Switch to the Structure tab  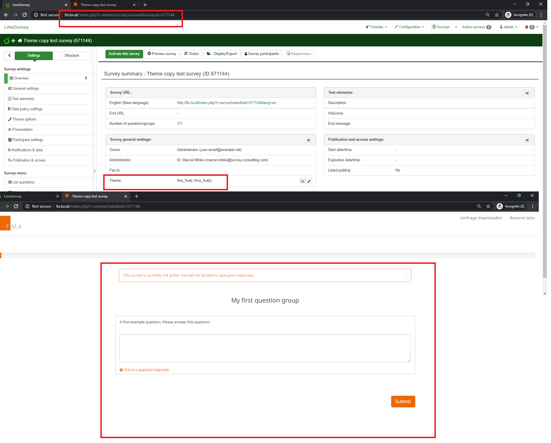coord(72,56)
